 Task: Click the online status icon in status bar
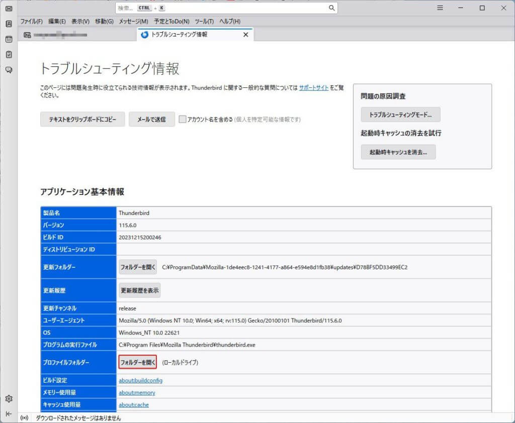pyautogui.click(x=24, y=418)
